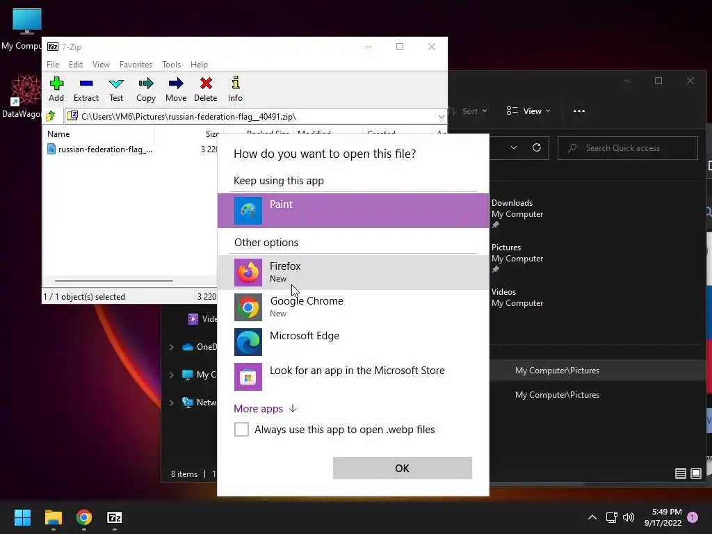
Task: Check Always use this app for .webp
Action: 241,429
